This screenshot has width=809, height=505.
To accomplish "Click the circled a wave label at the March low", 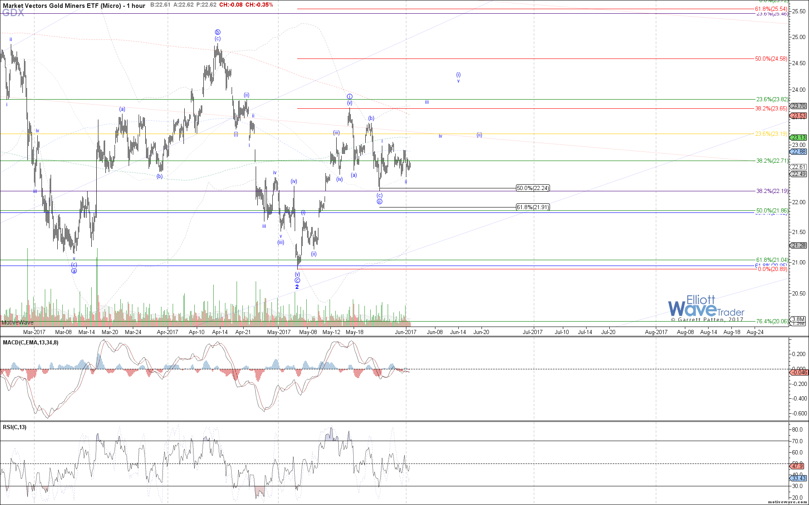I will tap(74, 271).
